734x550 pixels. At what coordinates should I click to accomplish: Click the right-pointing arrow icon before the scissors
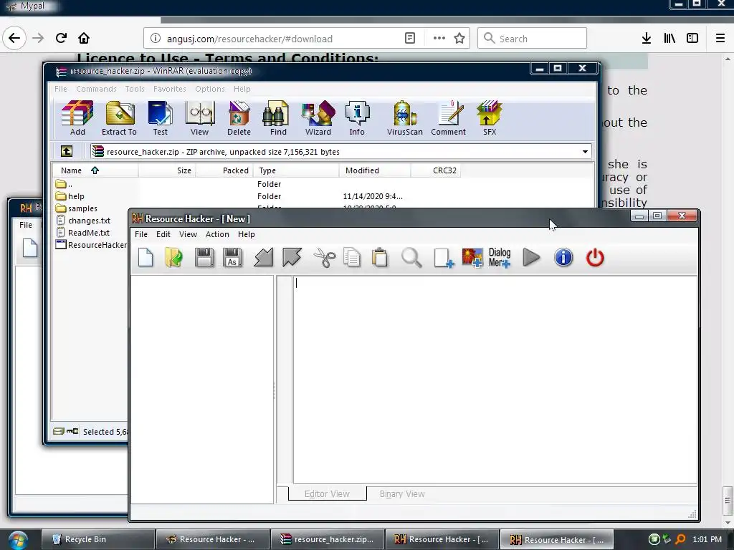tap(292, 258)
